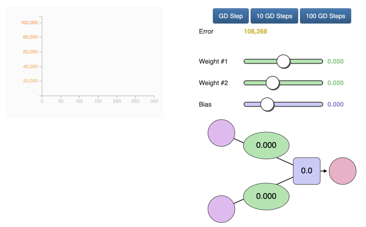
Task: Click the 200 x-axis tick label
Action: 117,101
